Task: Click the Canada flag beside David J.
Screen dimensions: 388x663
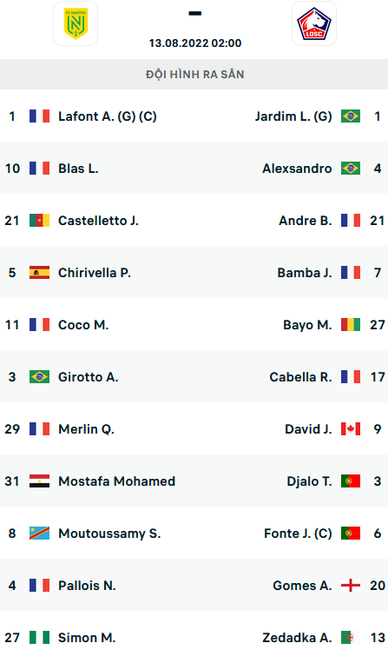Action: click(x=351, y=428)
